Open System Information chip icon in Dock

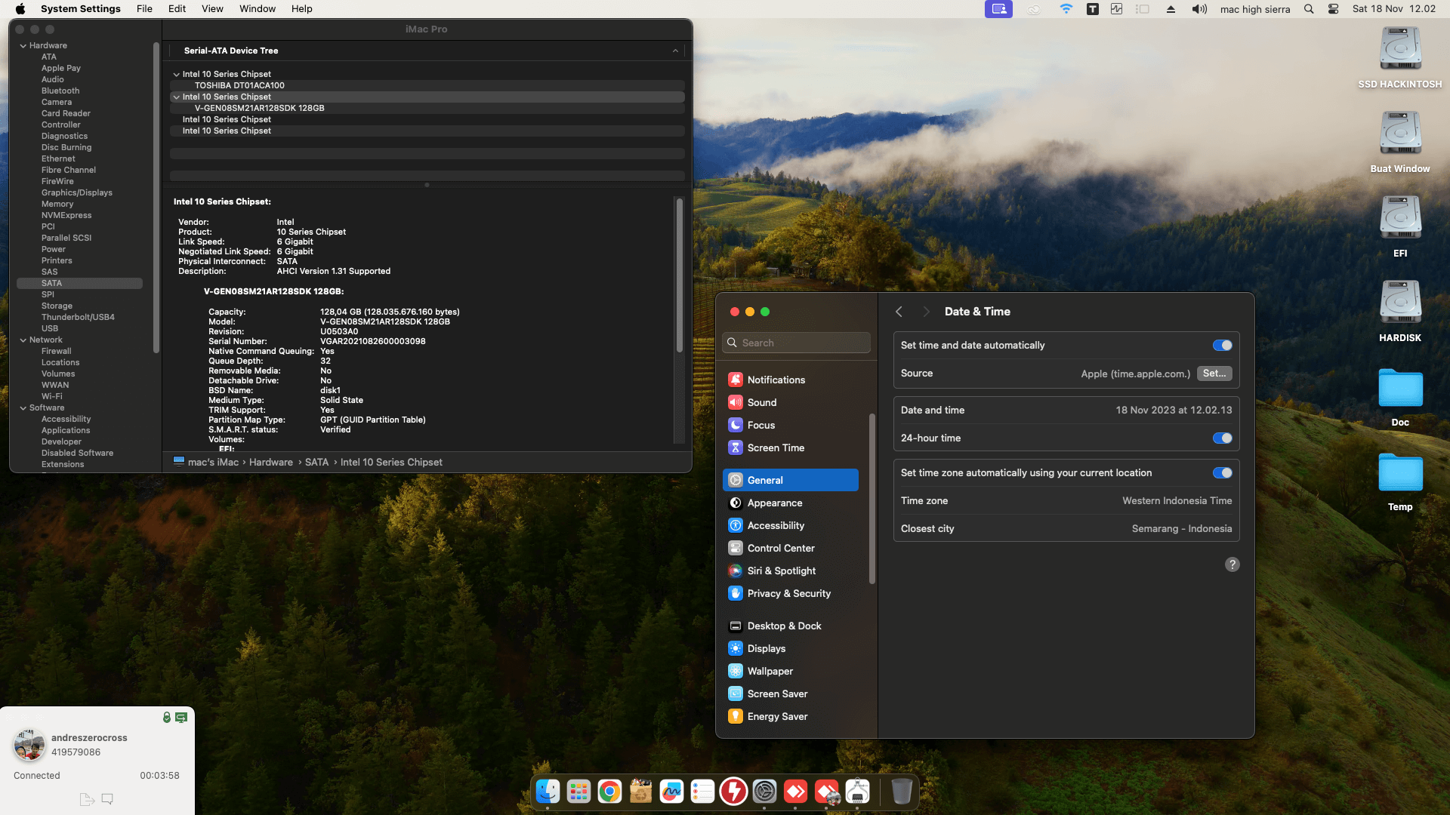pos(857,792)
